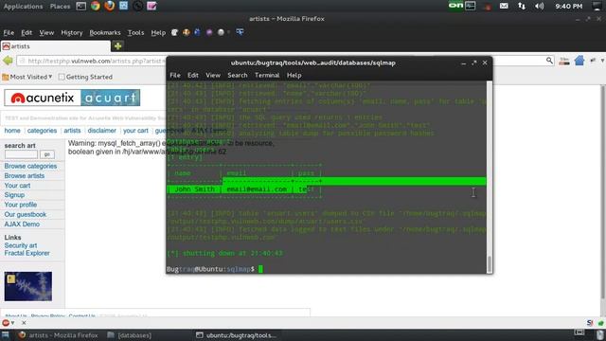The width and height of the screenshot is (606, 341).
Task: Open the Terminal menu in terminal window
Action: click(267, 76)
